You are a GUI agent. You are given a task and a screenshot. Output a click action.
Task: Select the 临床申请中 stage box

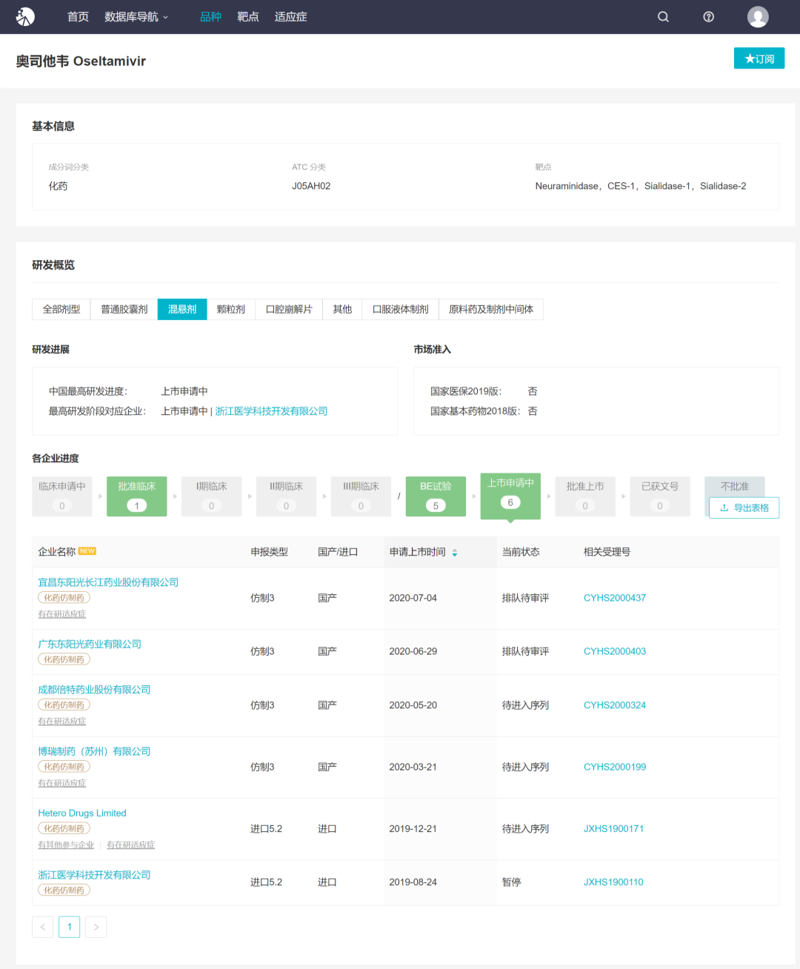pyautogui.click(x=62, y=496)
